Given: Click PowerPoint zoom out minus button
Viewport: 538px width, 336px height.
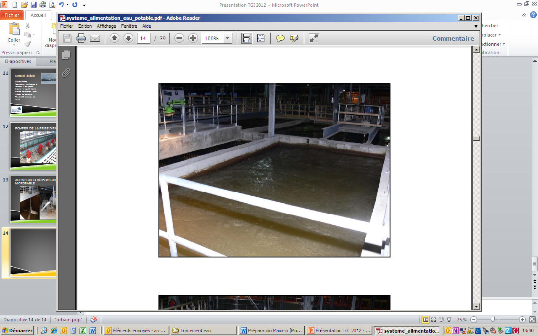Looking at the screenshot, I should click(474, 320).
